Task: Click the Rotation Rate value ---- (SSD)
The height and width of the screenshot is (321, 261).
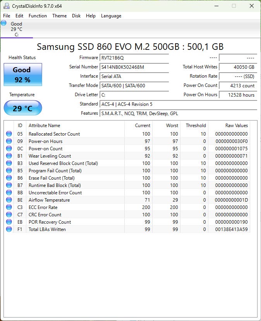Action: [238, 76]
